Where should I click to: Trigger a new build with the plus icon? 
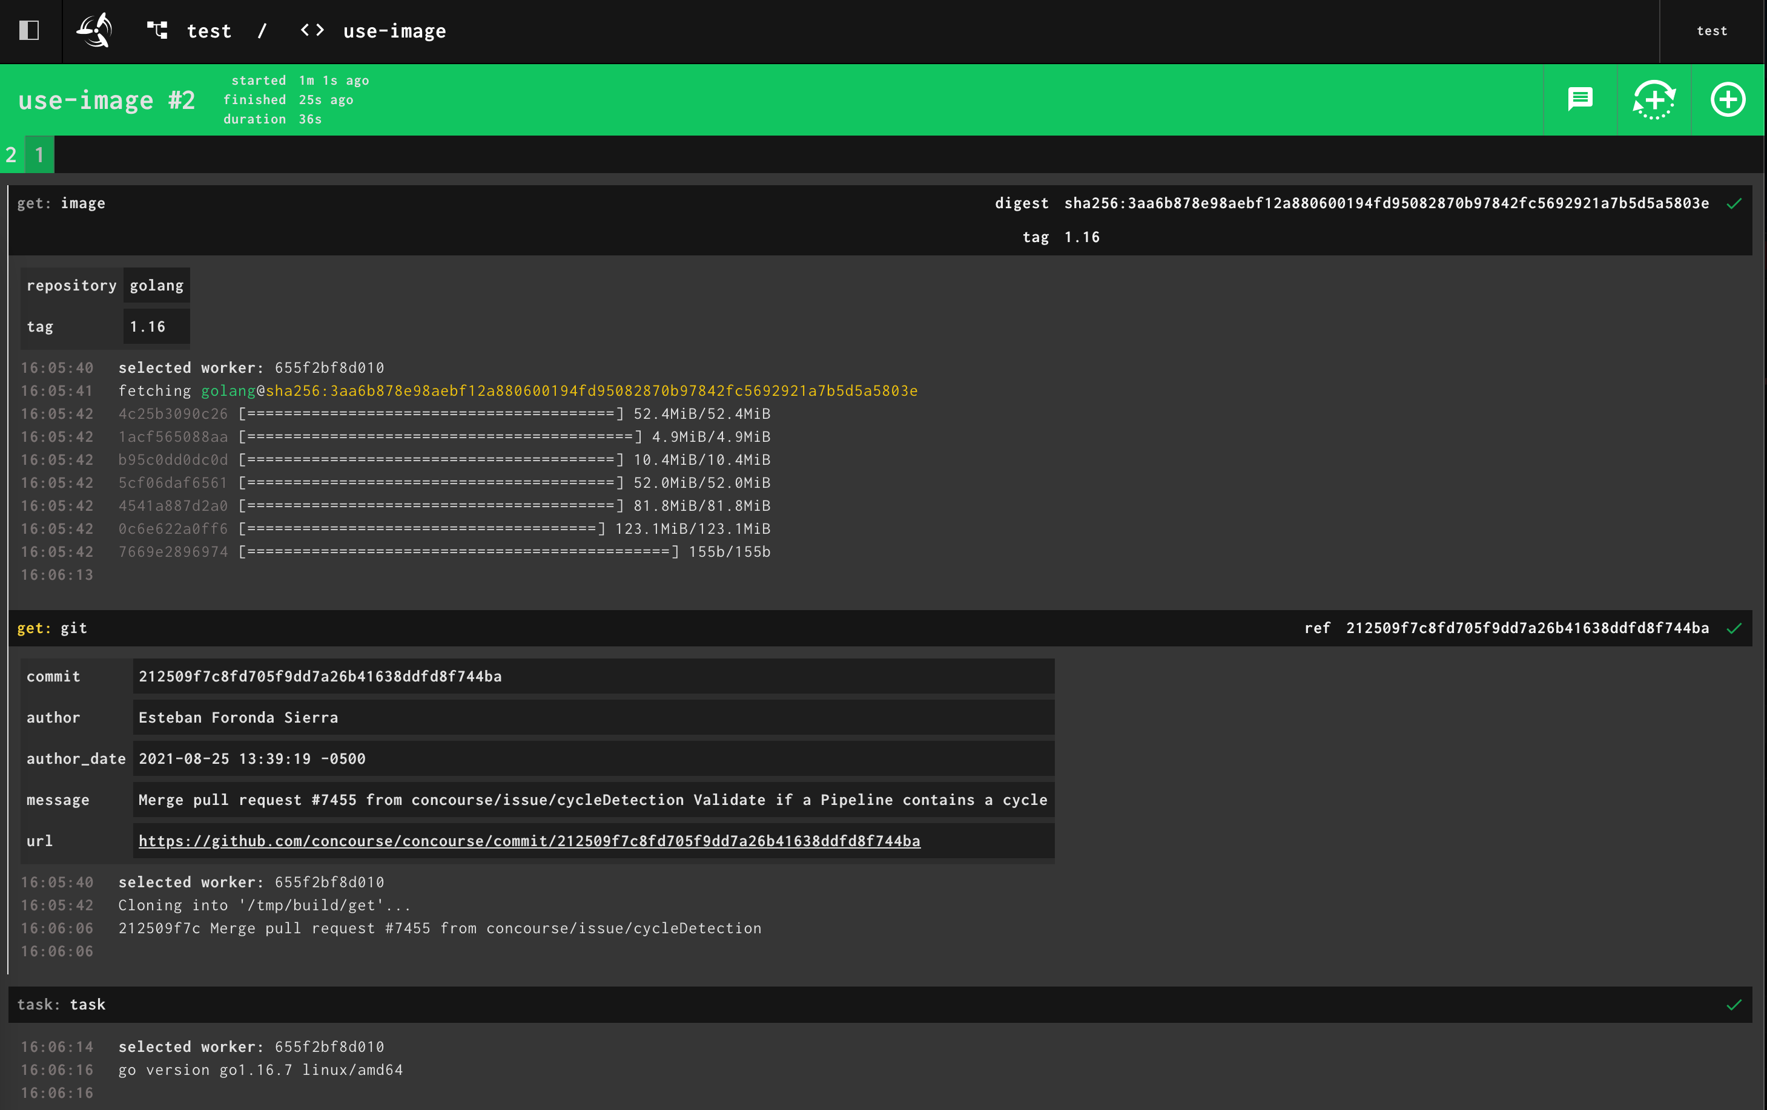(1728, 100)
